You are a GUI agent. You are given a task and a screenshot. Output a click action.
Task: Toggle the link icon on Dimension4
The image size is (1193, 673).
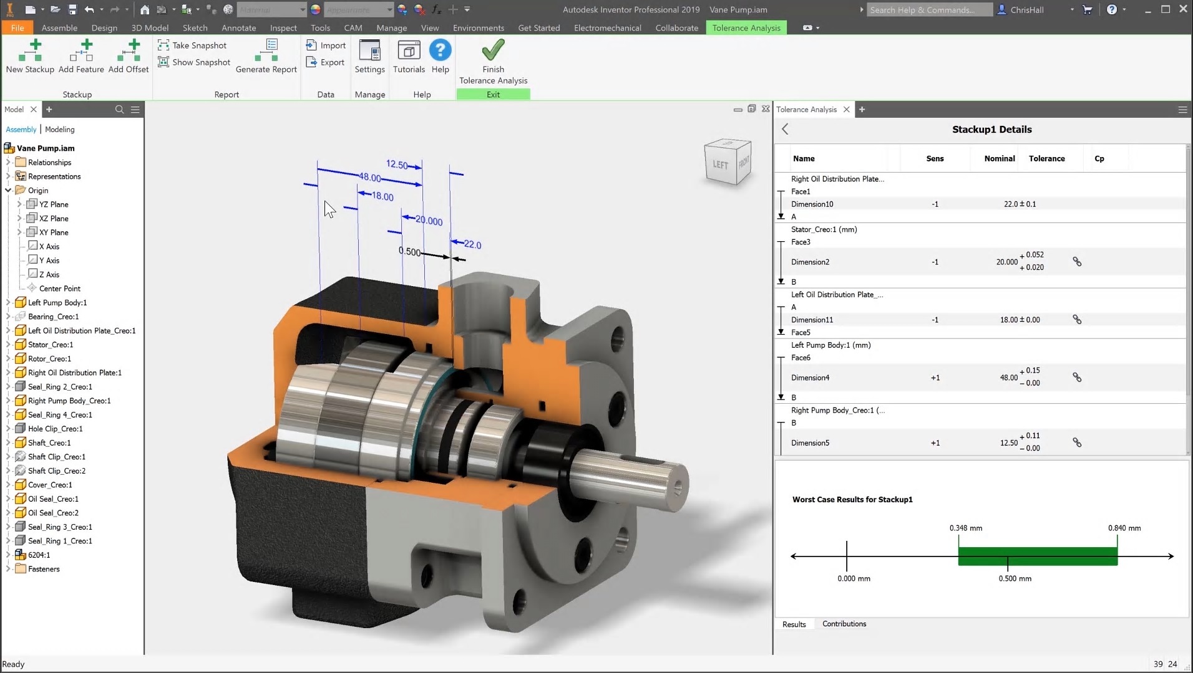(x=1076, y=377)
